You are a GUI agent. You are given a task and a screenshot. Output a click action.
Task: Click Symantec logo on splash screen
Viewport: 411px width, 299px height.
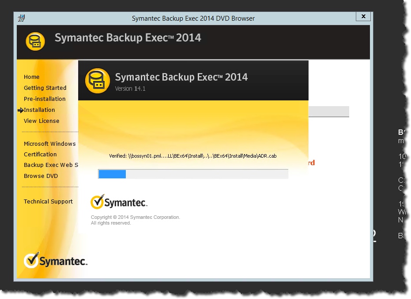pos(119,202)
